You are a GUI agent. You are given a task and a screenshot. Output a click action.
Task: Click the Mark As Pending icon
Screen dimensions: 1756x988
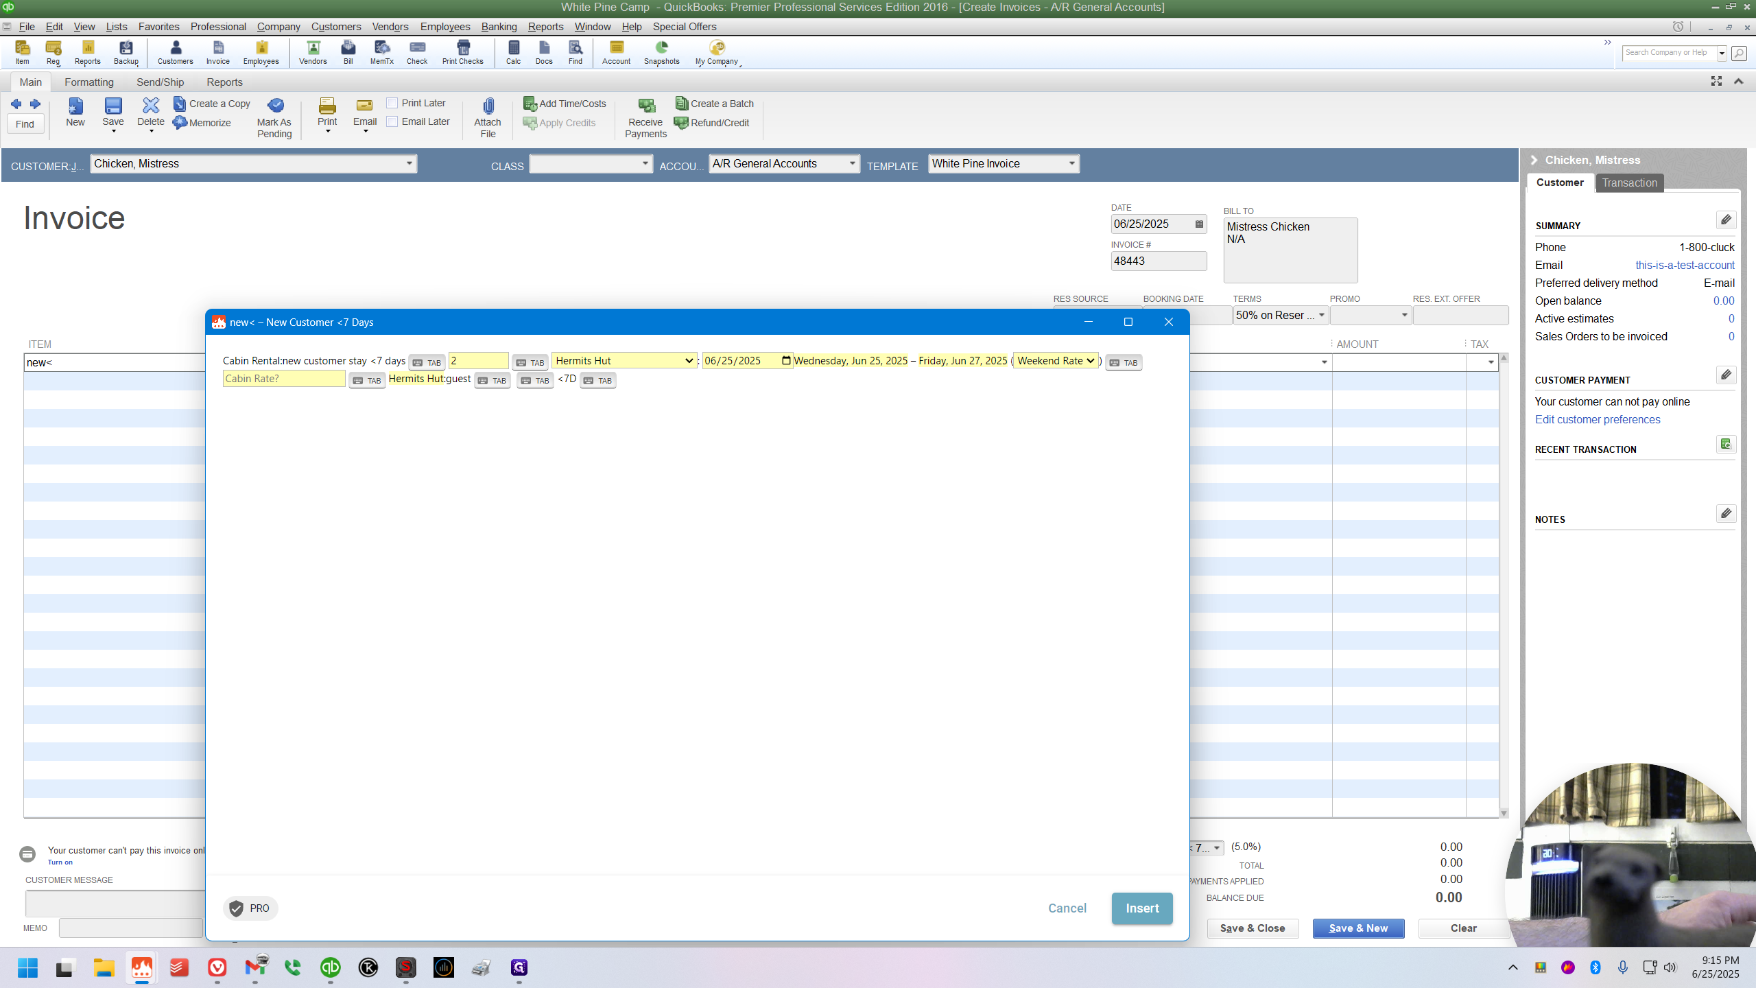(x=274, y=118)
